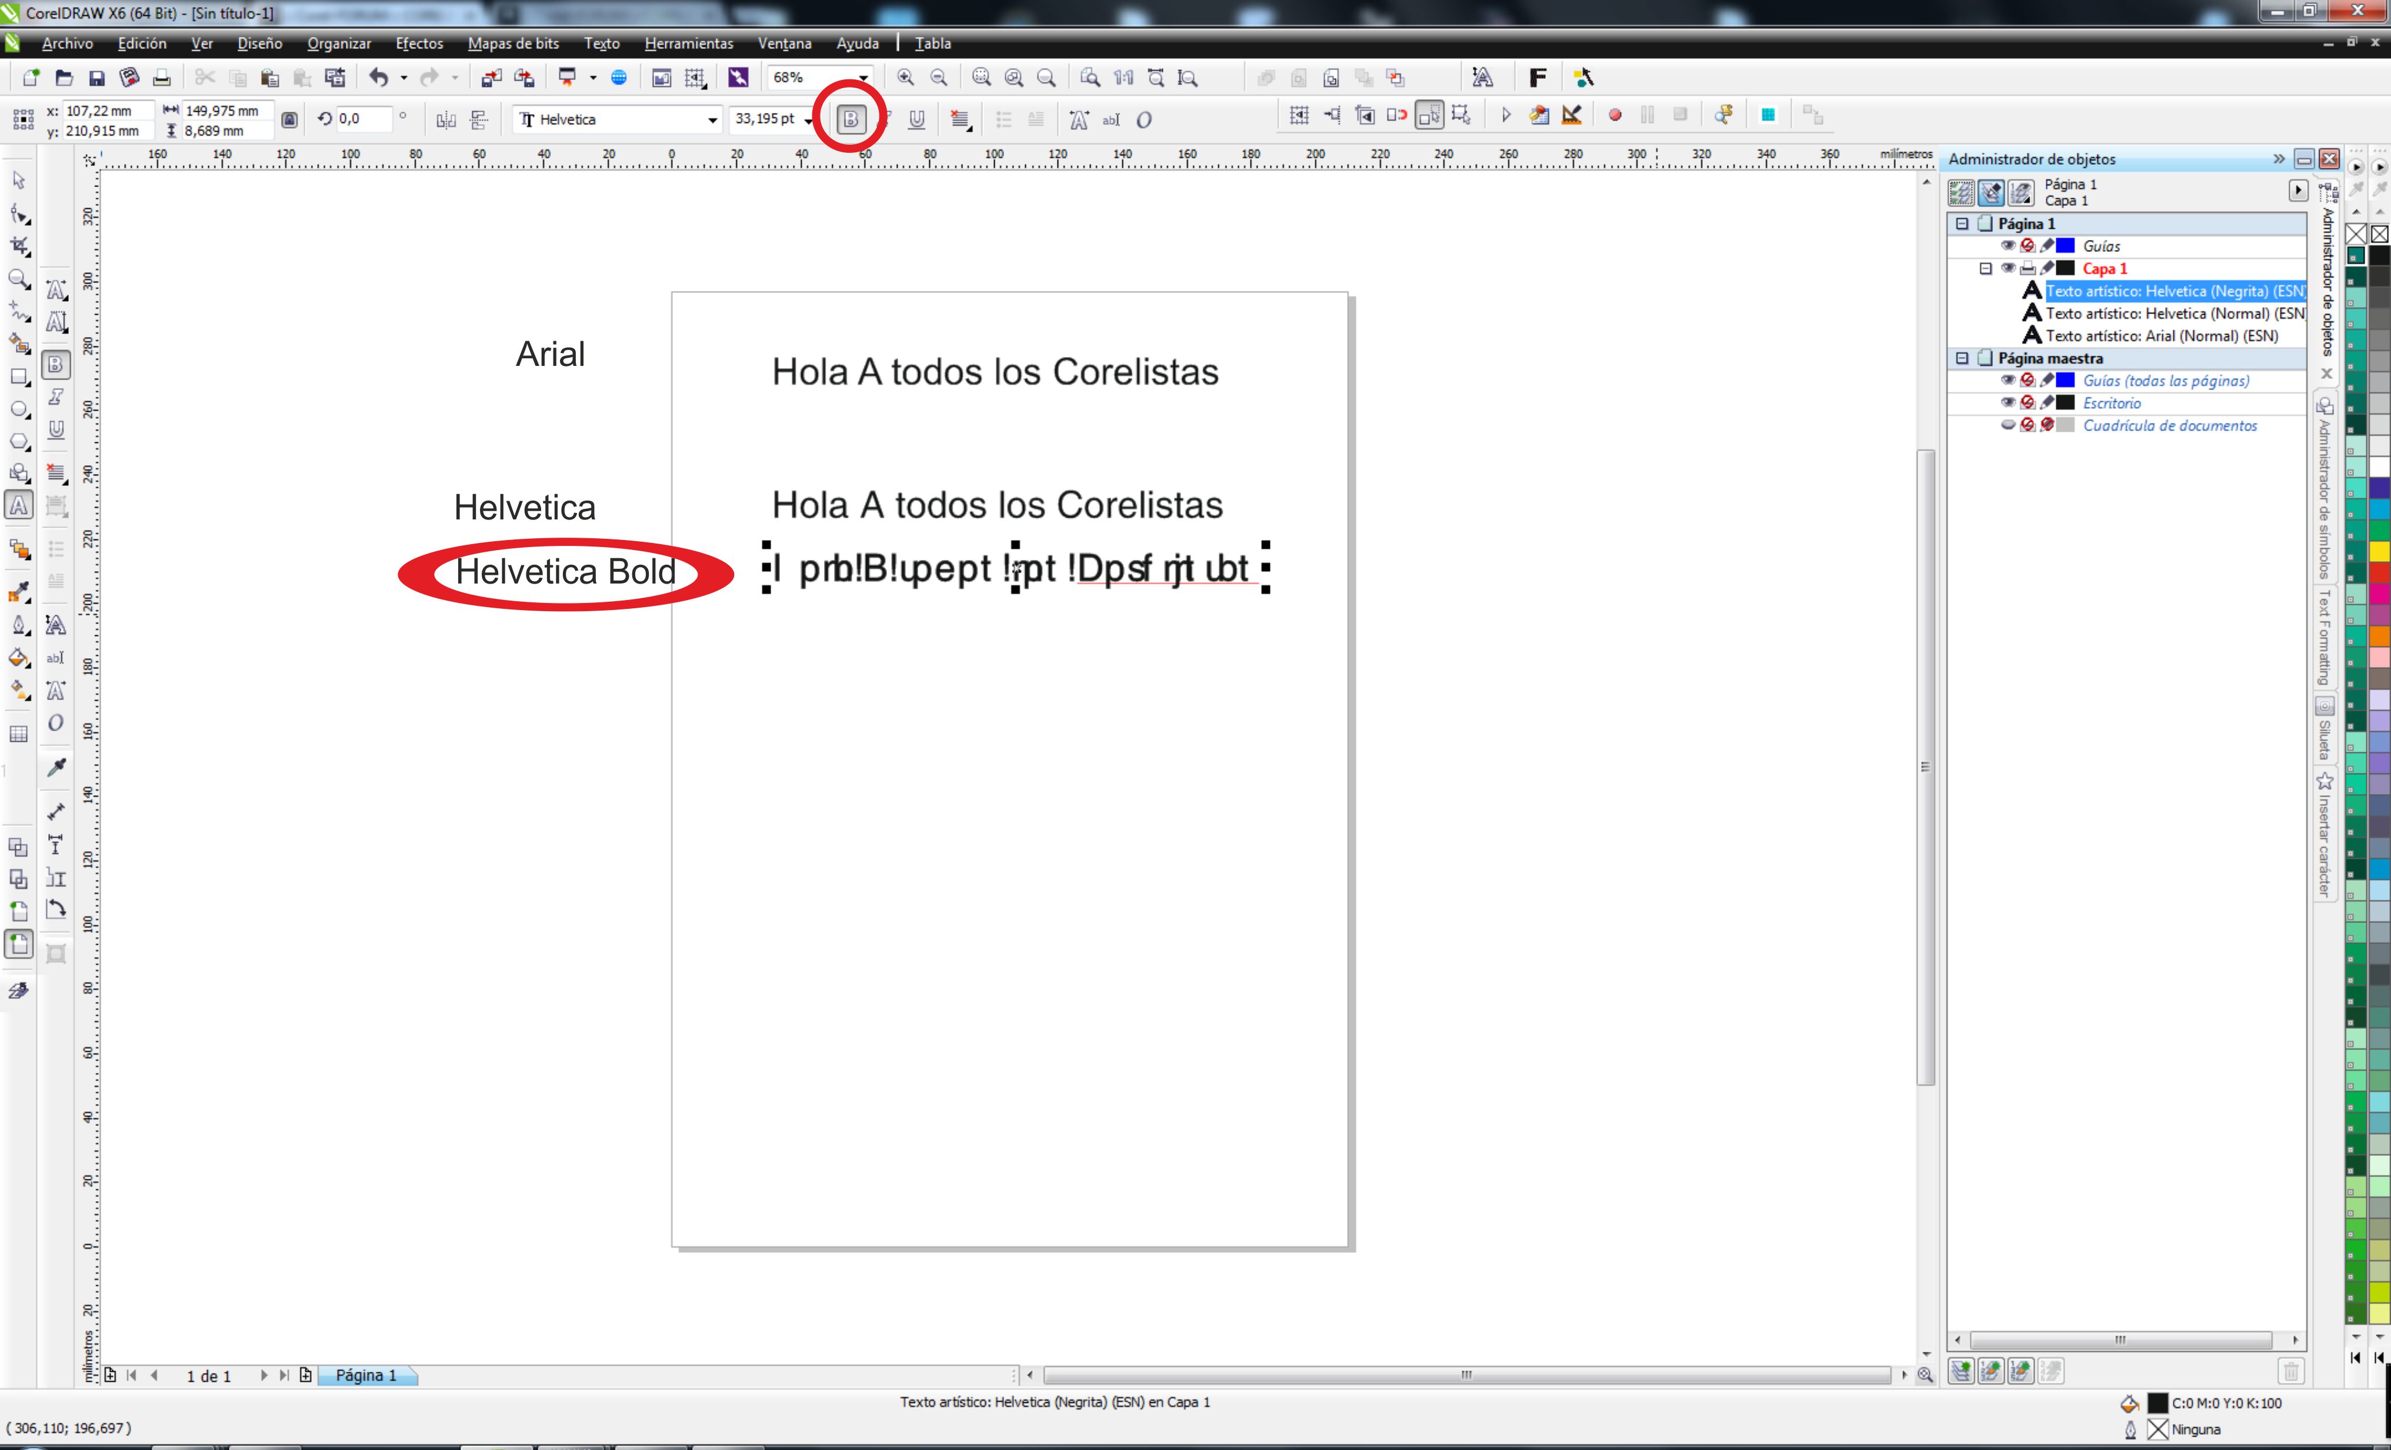
Task: Collapse the Página 1 tree node
Action: 1962,223
